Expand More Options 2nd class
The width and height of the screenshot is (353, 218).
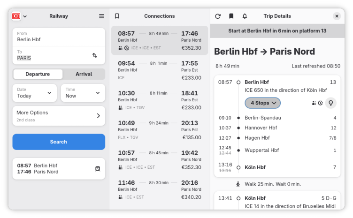59,116
